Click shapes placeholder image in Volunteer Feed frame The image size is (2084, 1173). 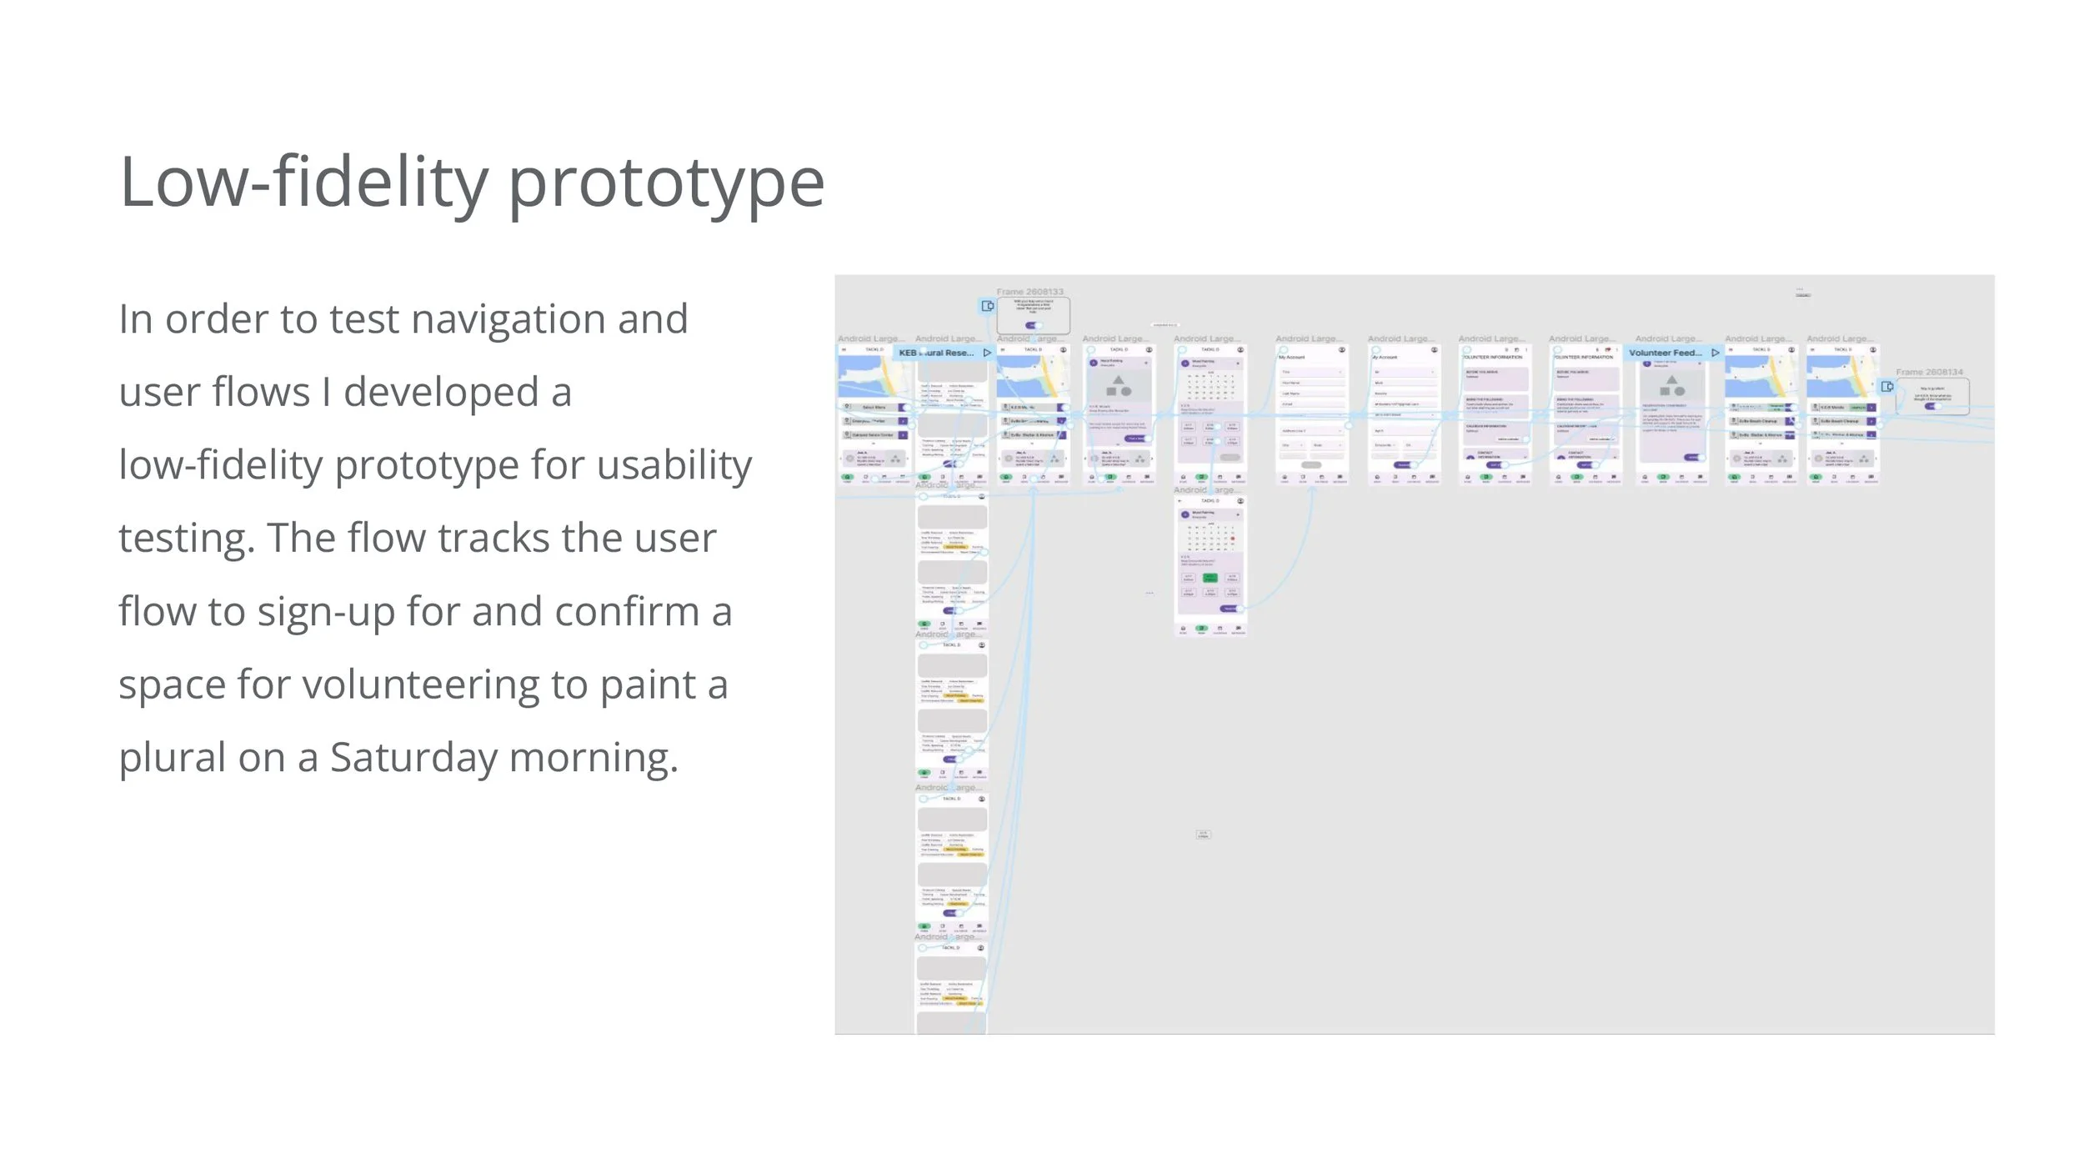1671,385
